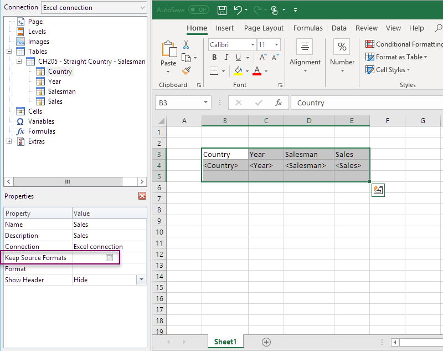
Task: Click the Images icon in the sidebar
Action: pyautogui.click(x=20, y=41)
